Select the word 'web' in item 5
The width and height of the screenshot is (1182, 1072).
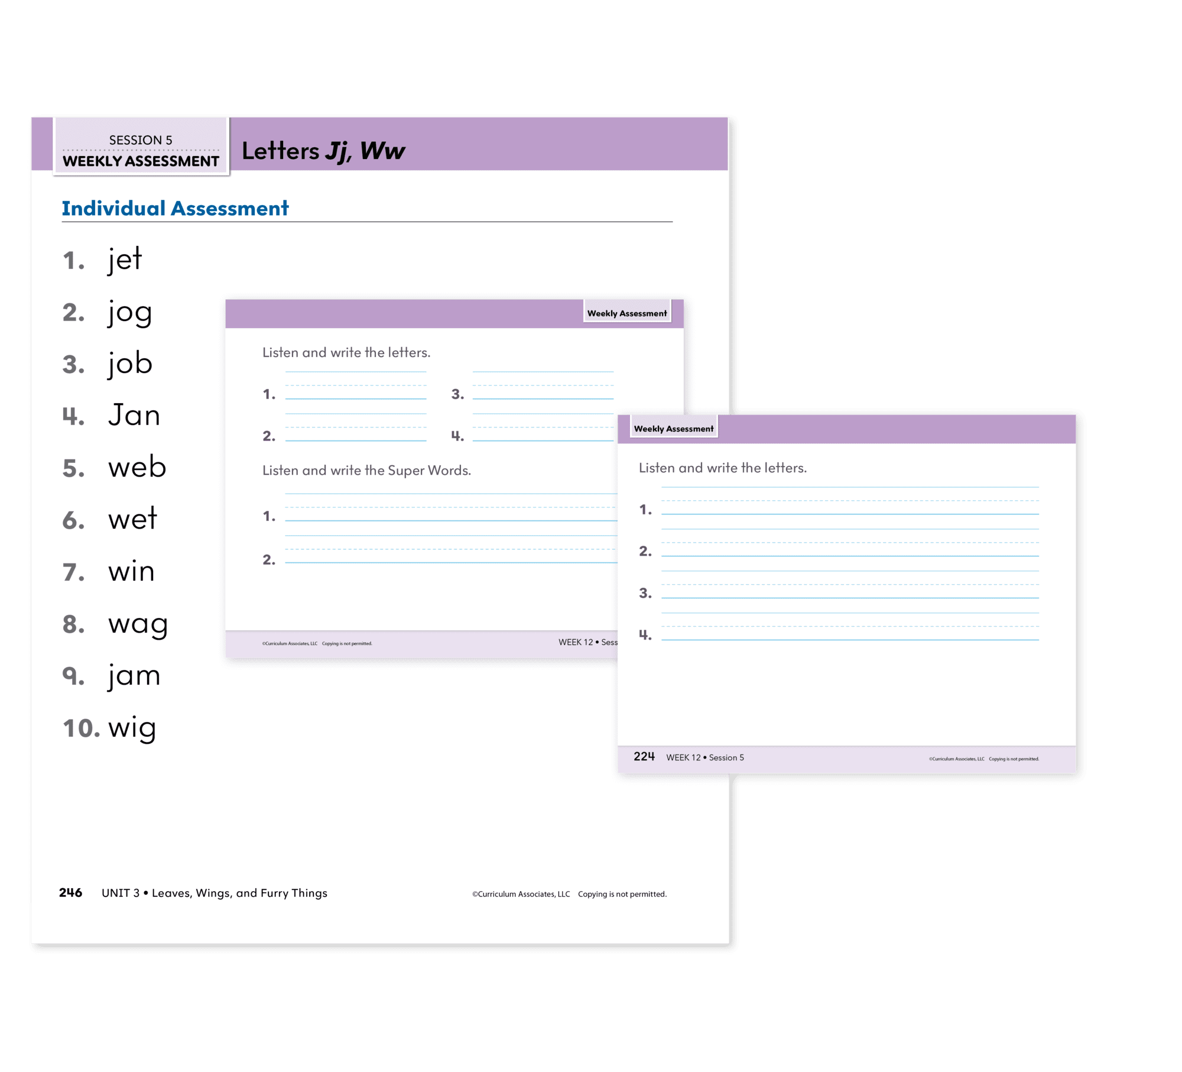(x=137, y=467)
